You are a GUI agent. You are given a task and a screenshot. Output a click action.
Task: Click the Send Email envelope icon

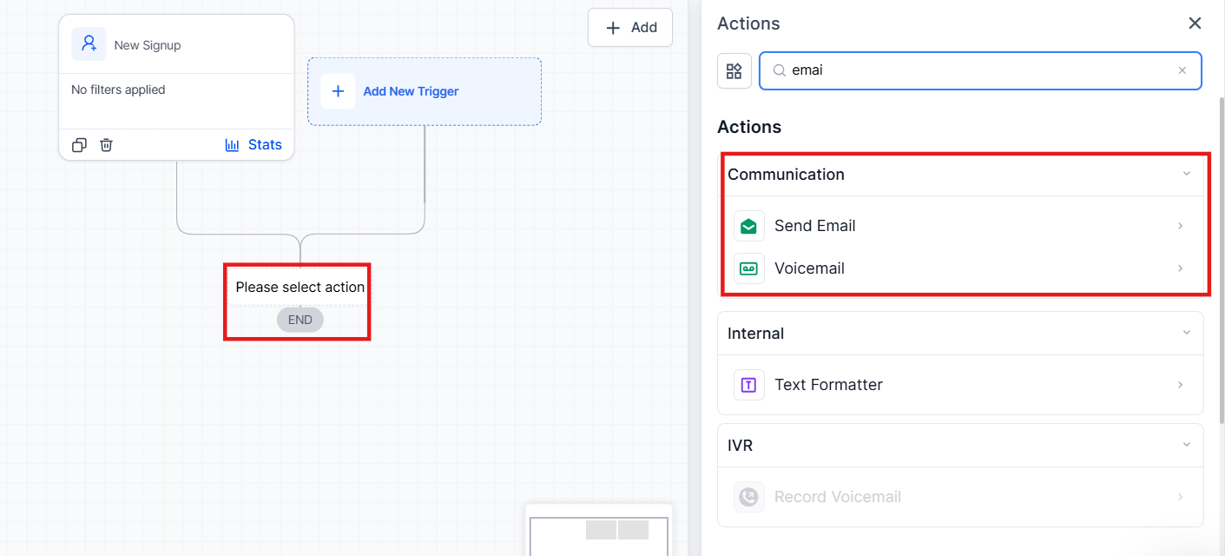[x=749, y=226]
